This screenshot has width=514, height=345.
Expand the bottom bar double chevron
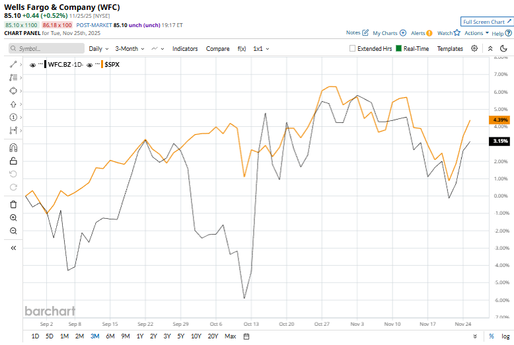tap(475, 336)
